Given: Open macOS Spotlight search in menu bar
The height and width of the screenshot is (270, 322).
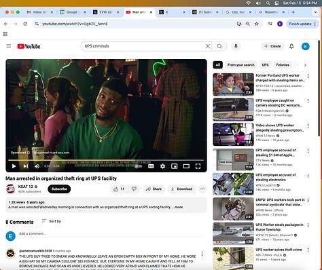Looking at the screenshot, I should click(x=268, y=3).
